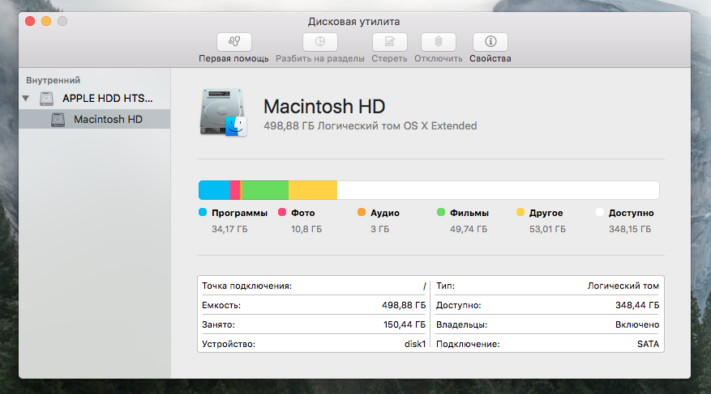This screenshot has width=711, height=394.
Task: Click the white Доступно free space segment
Action: (497, 190)
